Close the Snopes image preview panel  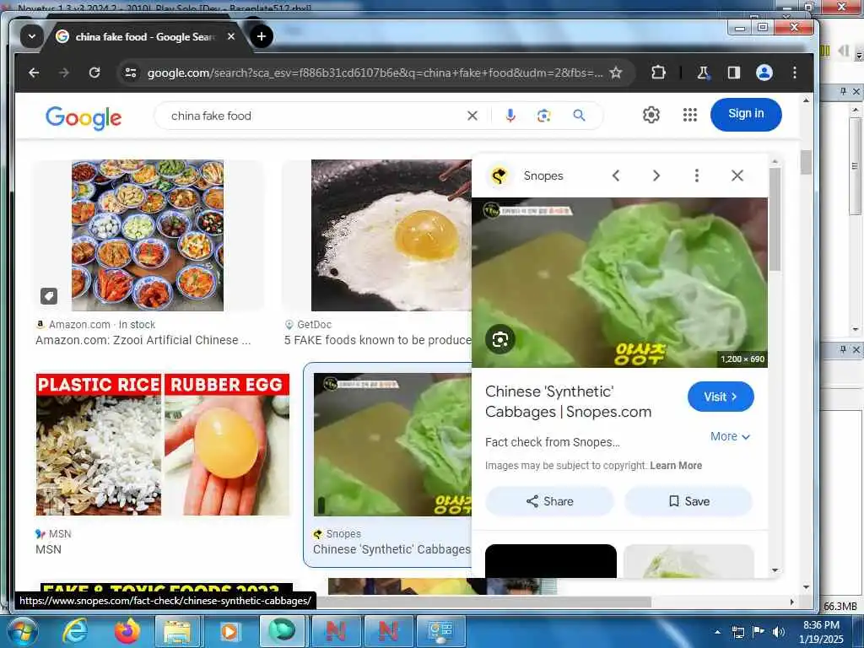pyautogui.click(x=737, y=175)
